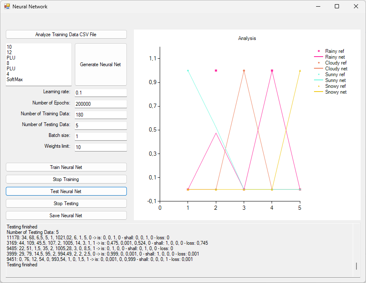This screenshot has width=366, height=283.
Task: Select the Number of Testing Data field
Action: 101,125
